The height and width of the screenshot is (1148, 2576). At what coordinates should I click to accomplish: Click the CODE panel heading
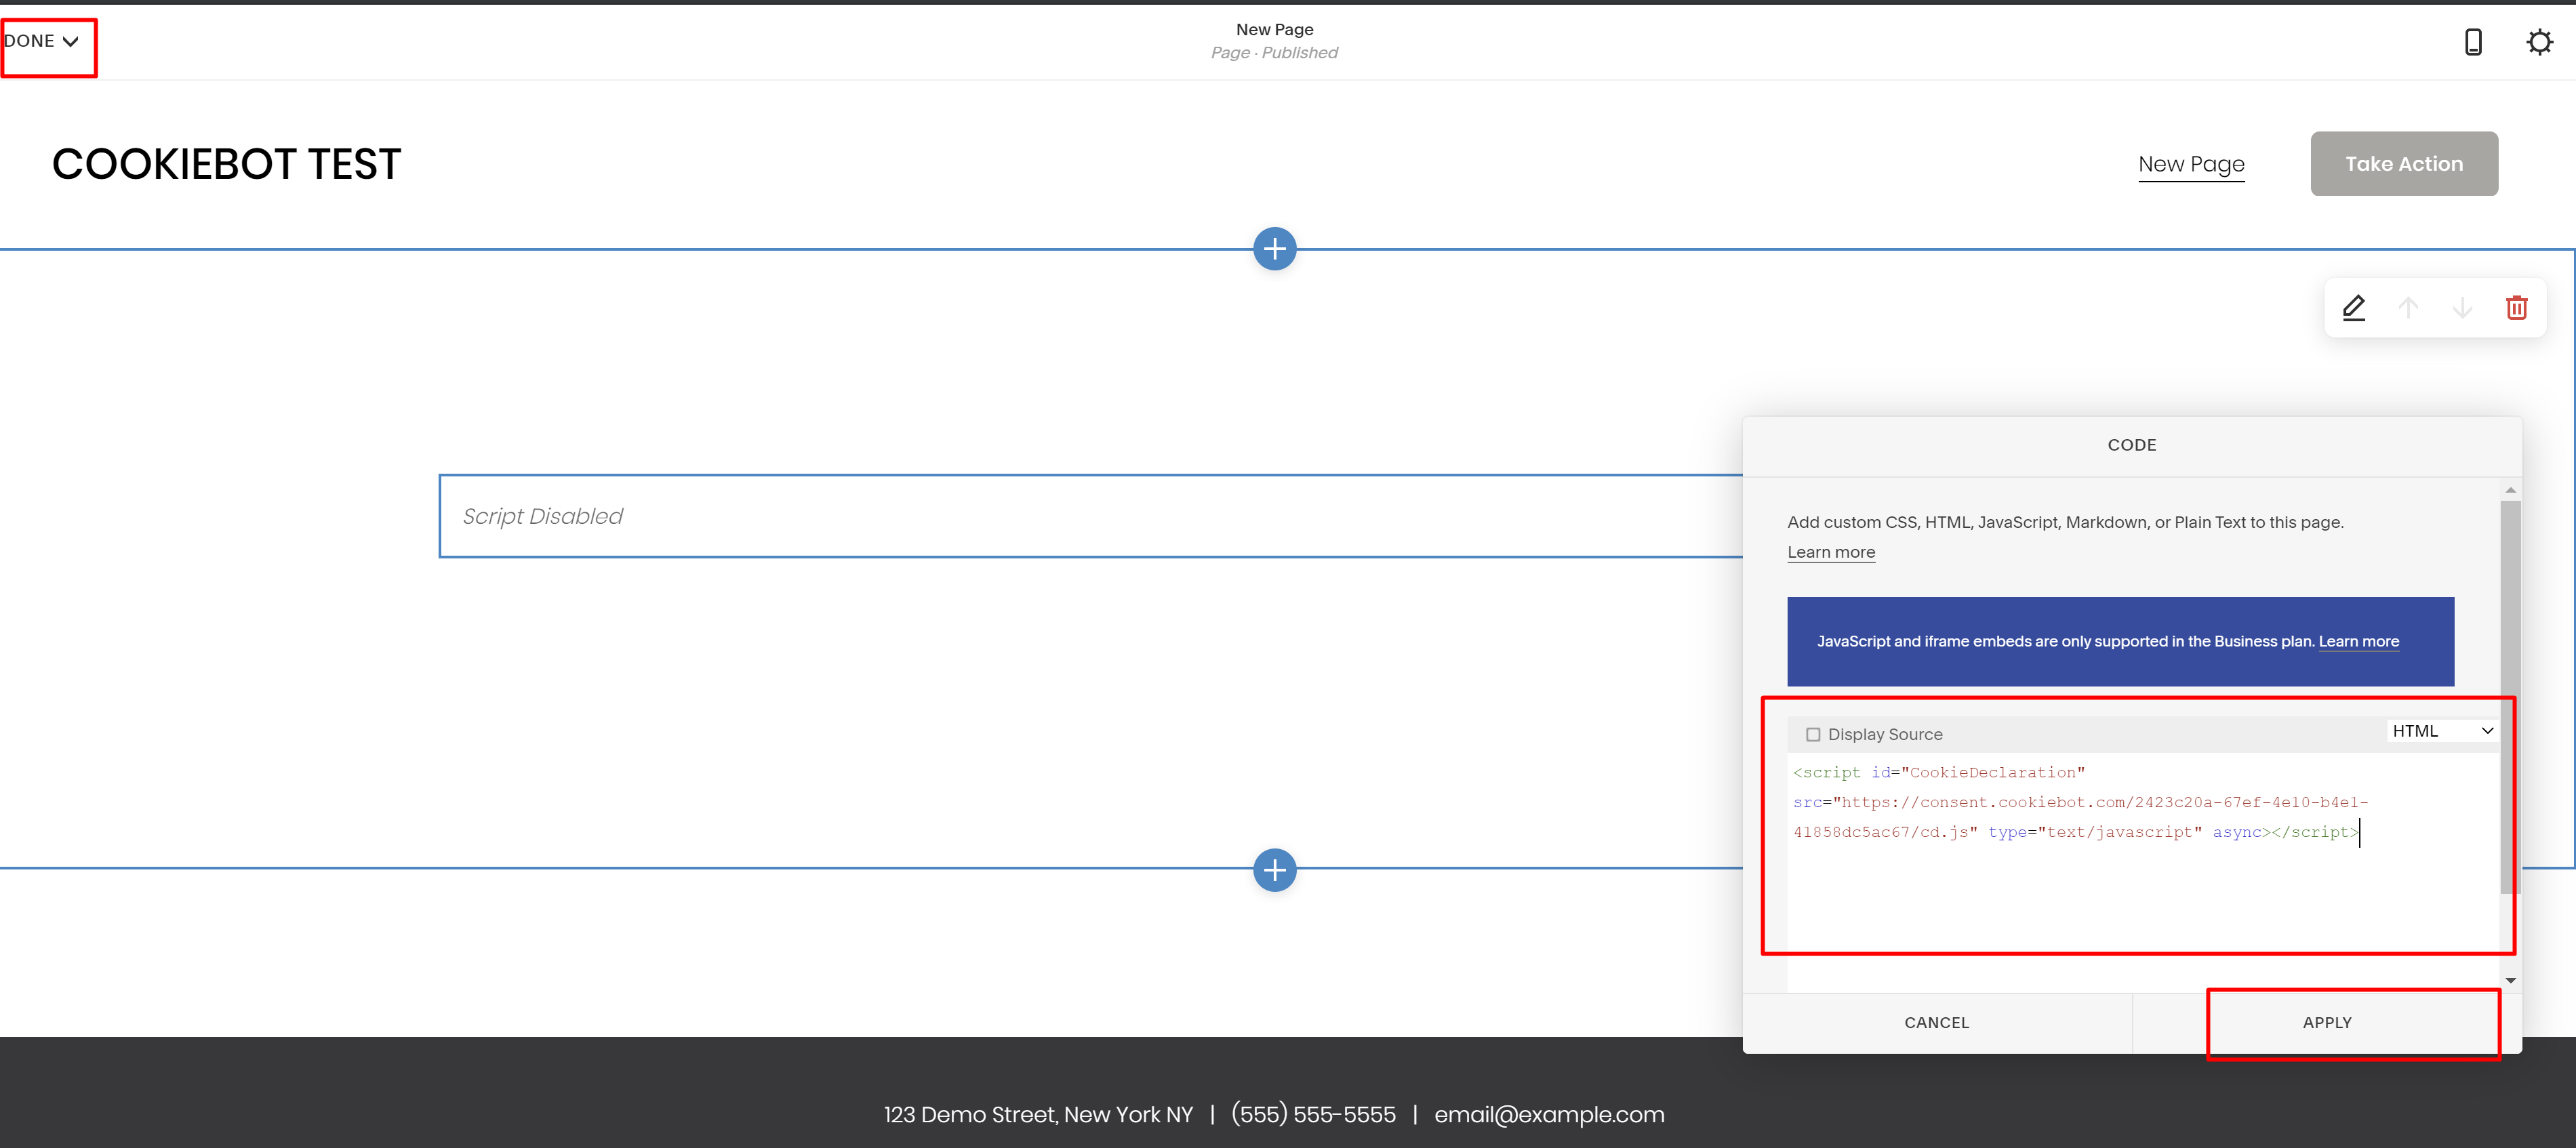pyautogui.click(x=2131, y=445)
